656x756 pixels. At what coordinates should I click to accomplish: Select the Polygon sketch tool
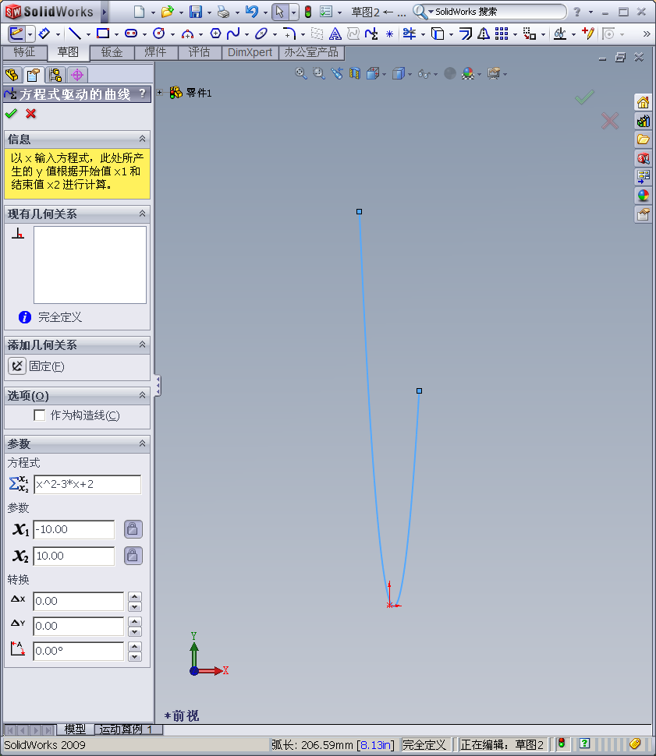tap(215, 34)
